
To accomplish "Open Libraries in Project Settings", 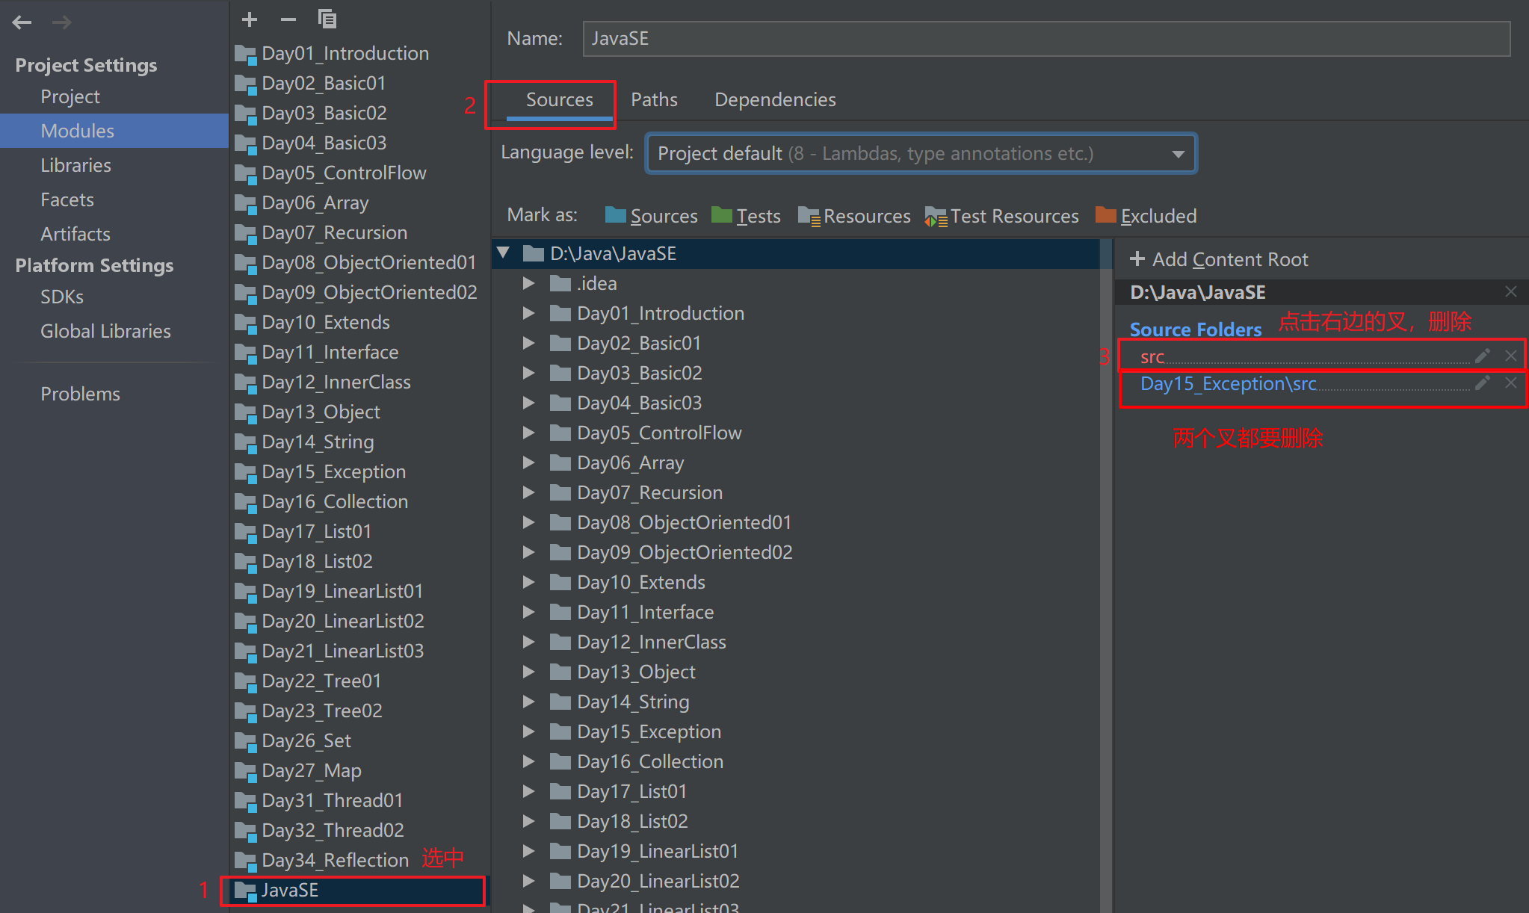I will click(x=75, y=165).
